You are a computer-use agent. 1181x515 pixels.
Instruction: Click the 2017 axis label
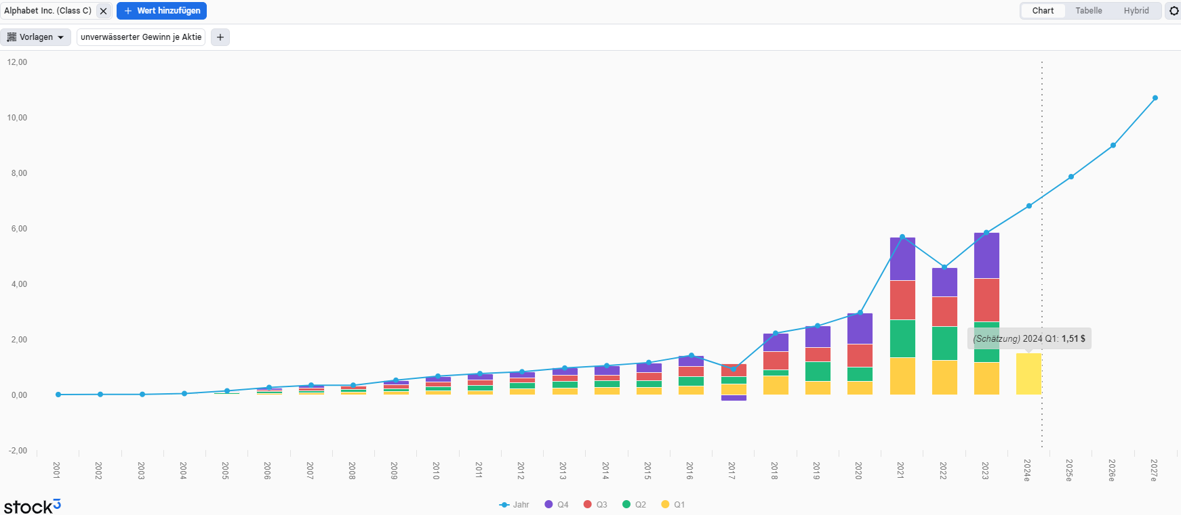pos(732,471)
